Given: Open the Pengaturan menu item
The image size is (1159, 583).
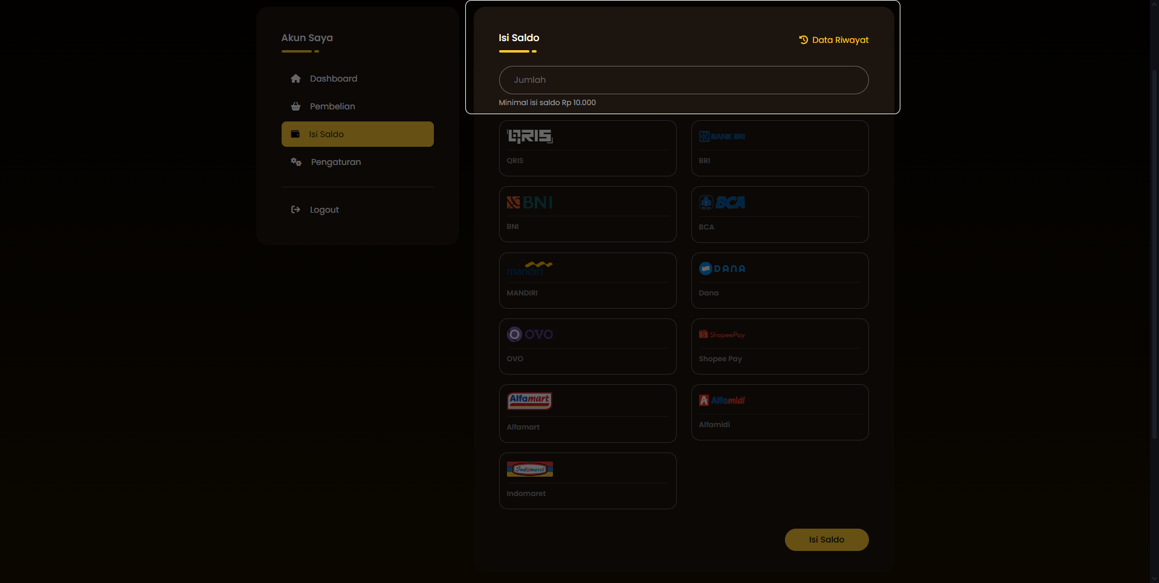Looking at the screenshot, I should (x=358, y=162).
